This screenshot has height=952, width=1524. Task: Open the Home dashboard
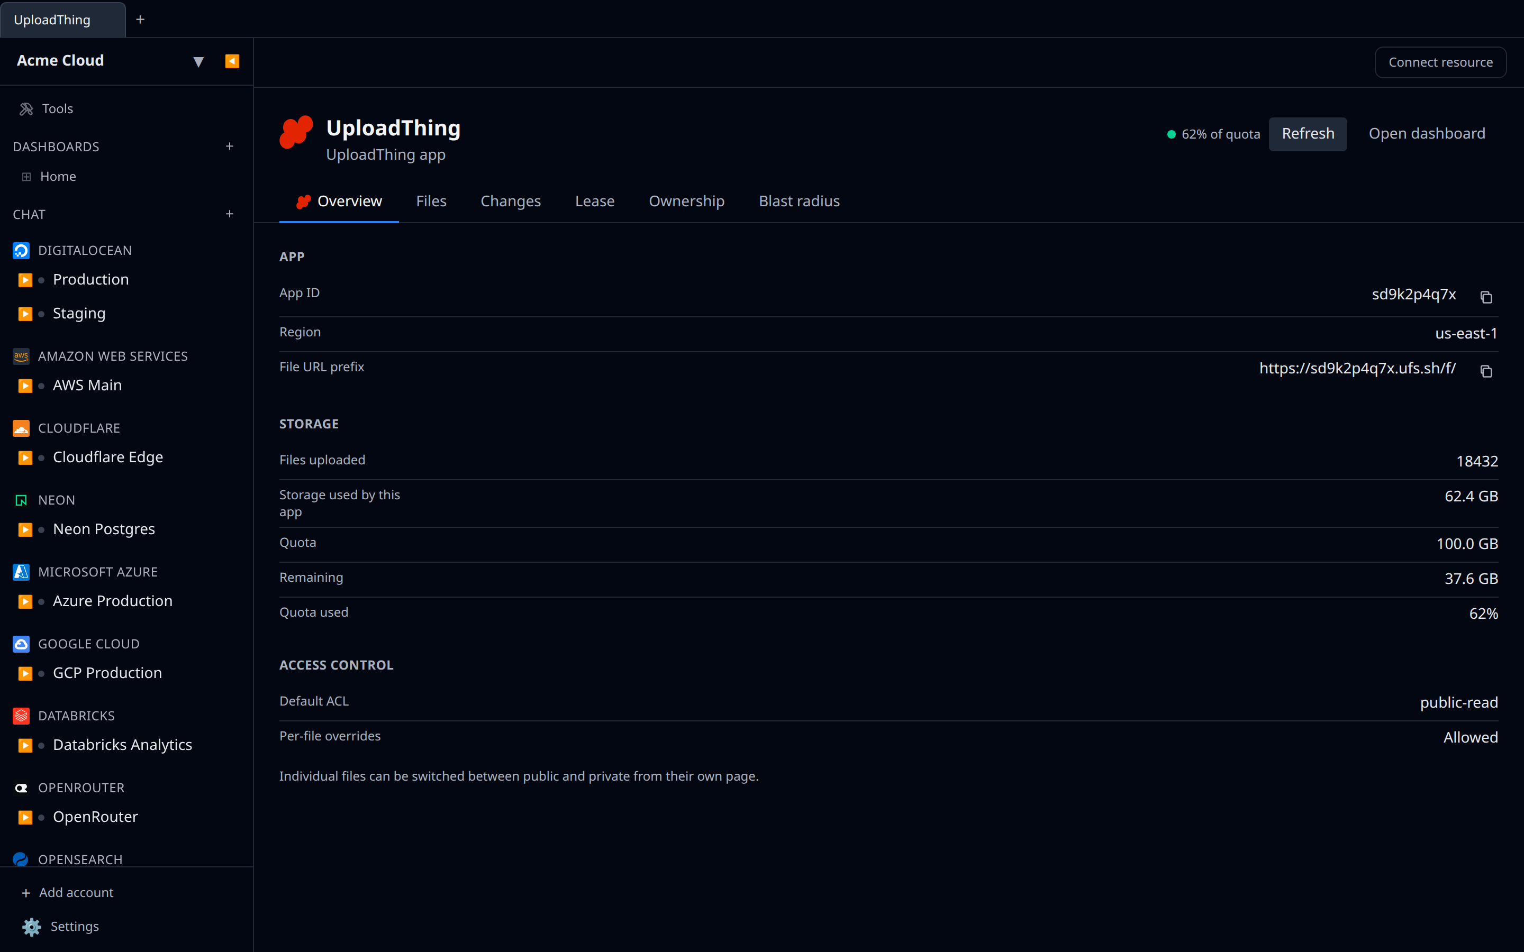[x=58, y=176]
